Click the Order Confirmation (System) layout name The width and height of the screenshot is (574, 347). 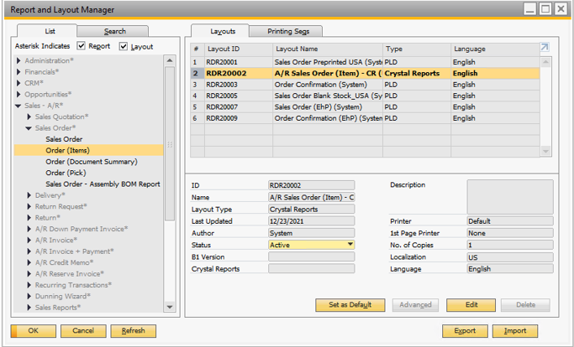pos(321,85)
